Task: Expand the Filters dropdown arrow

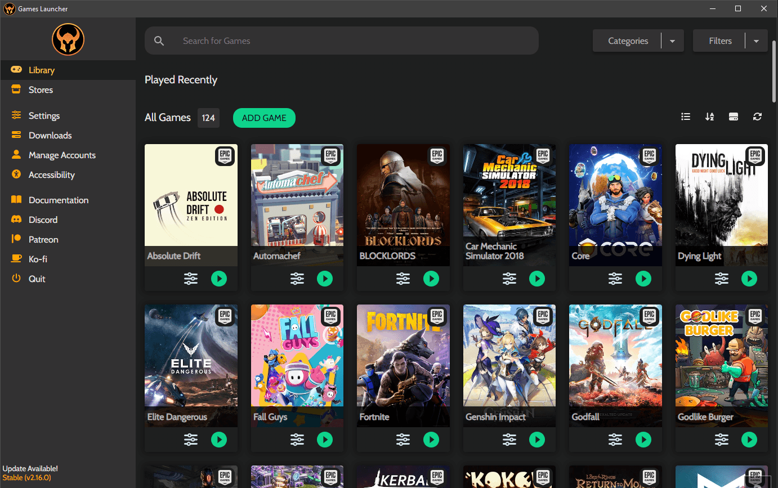Action: pos(756,41)
